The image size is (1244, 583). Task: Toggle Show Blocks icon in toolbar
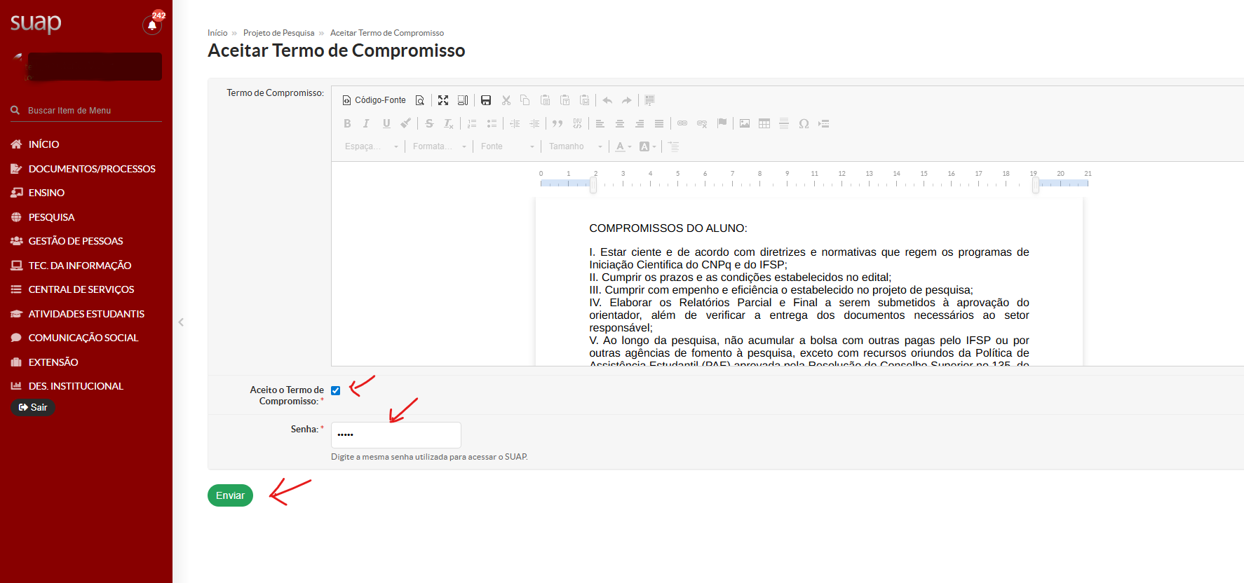coord(463,100)
